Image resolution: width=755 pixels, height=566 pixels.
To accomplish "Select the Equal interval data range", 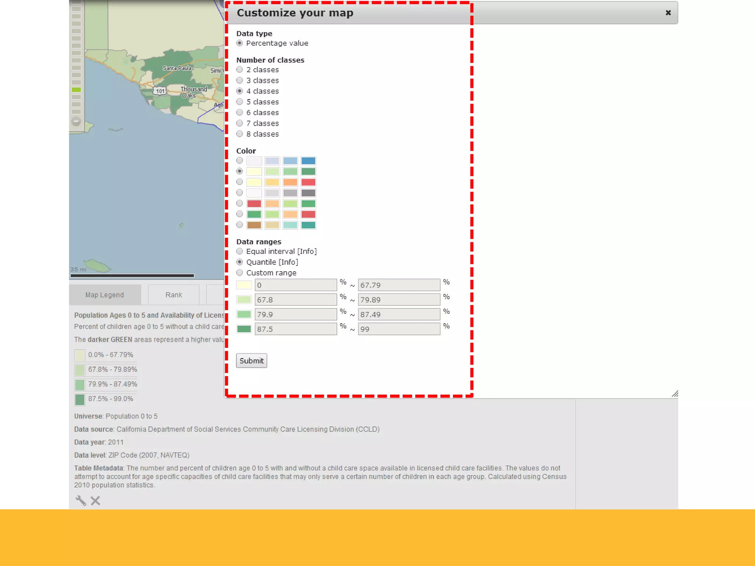I will pos(240,251).
